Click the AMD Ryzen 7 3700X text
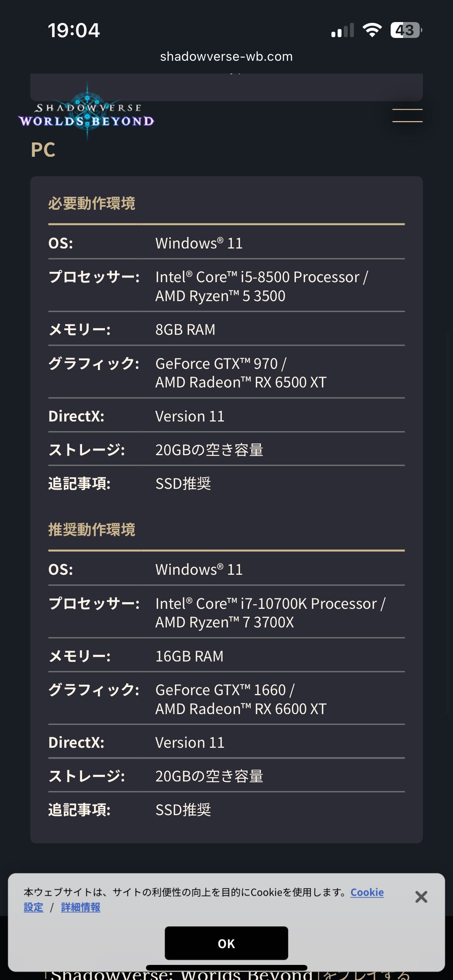Viewport: 453px width, 980px height. [225, 622]
